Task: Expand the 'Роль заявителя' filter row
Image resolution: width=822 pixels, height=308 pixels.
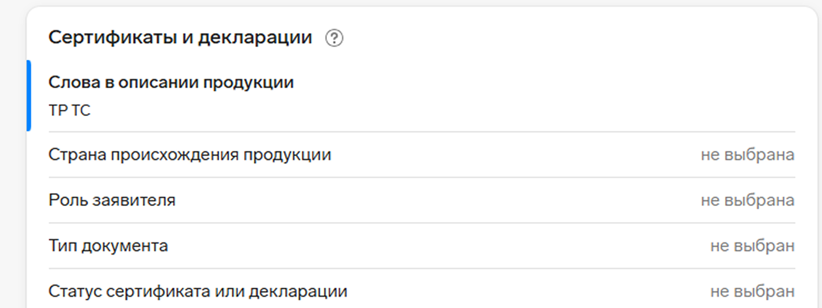Action: tap(421, 200)
